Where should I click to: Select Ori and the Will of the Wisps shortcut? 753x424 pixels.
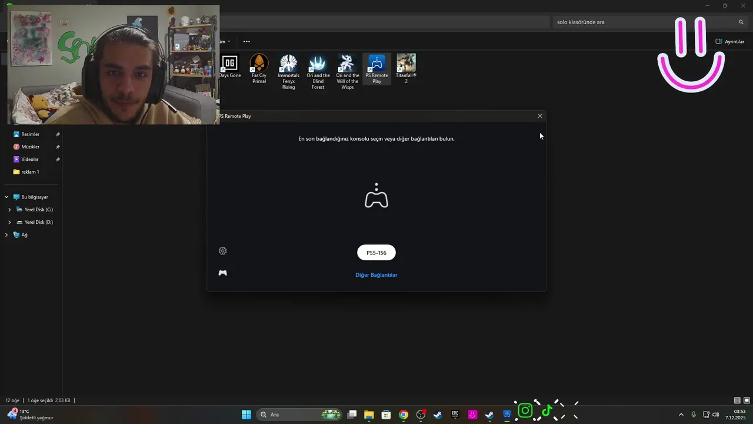(x=348, y=72)
